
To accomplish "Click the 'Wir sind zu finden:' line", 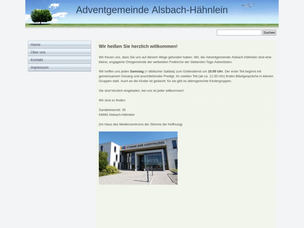I will pyautogui.click(x=112, y=100).
